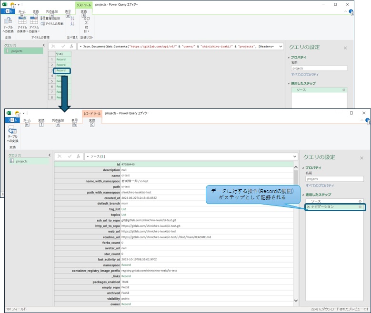
Task: Collapse the lower クエリ pane with the chevron
Action: [50, 155]
